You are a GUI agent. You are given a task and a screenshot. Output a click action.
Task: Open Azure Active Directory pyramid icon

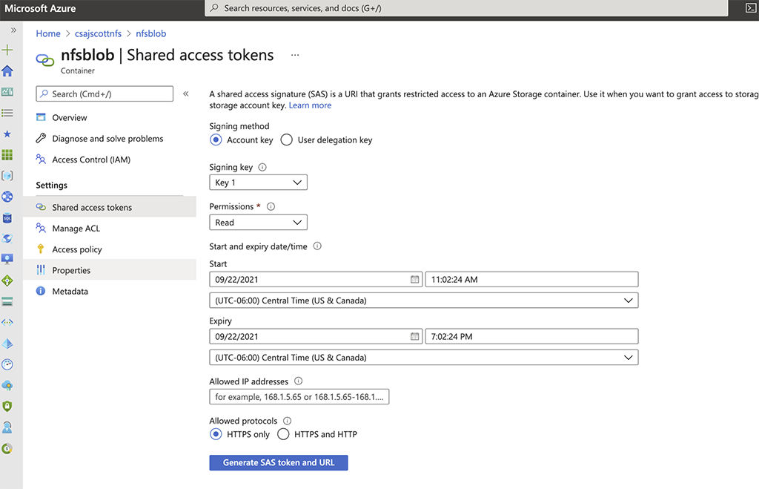click(7, 344)
